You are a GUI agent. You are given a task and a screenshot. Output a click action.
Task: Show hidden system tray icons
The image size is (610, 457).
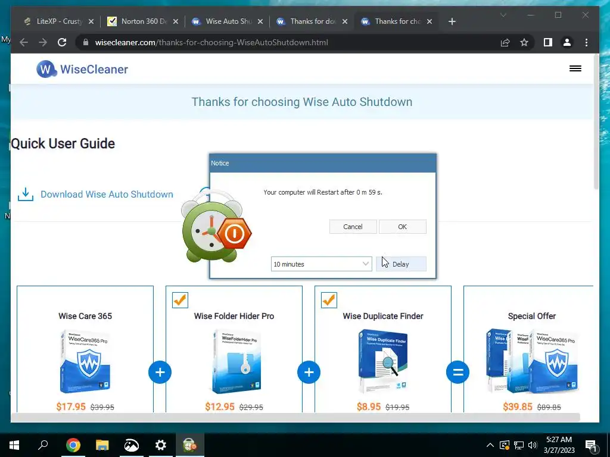pyautogui.click(x=490, y=445)
